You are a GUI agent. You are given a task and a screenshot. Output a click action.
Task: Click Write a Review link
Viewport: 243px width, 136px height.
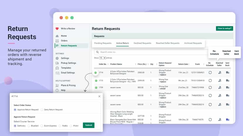[68, 29]
